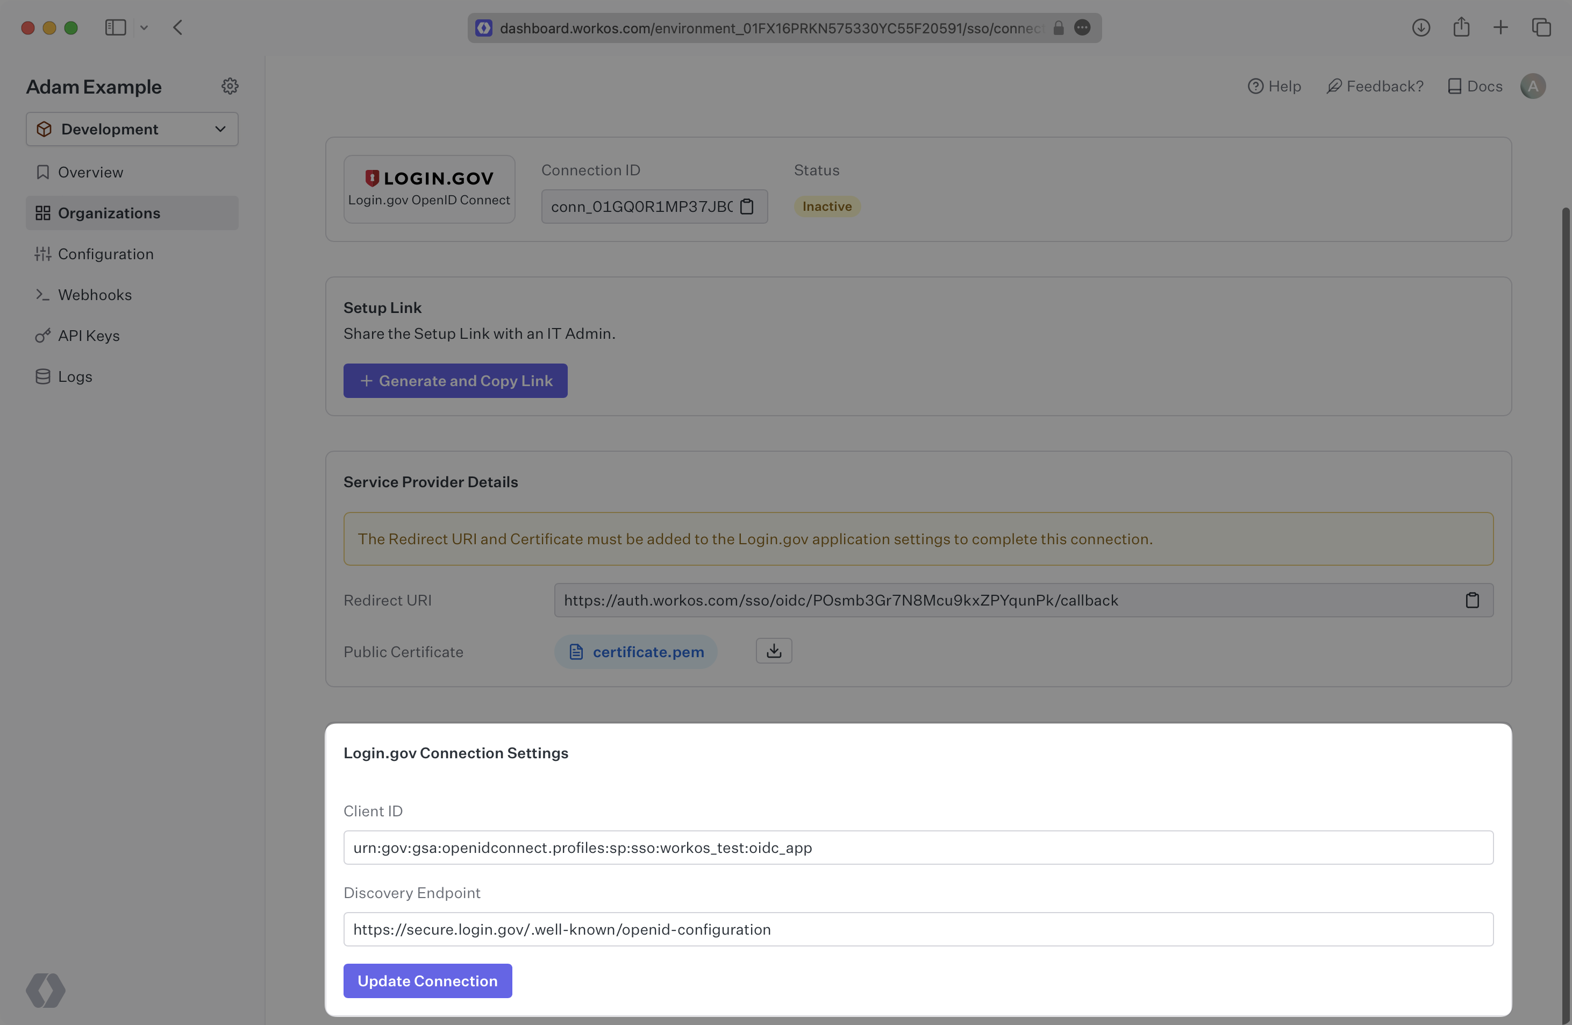Click the Safari share icon
This screenshot has height=1025, width=1572.
coord(1461,28)
